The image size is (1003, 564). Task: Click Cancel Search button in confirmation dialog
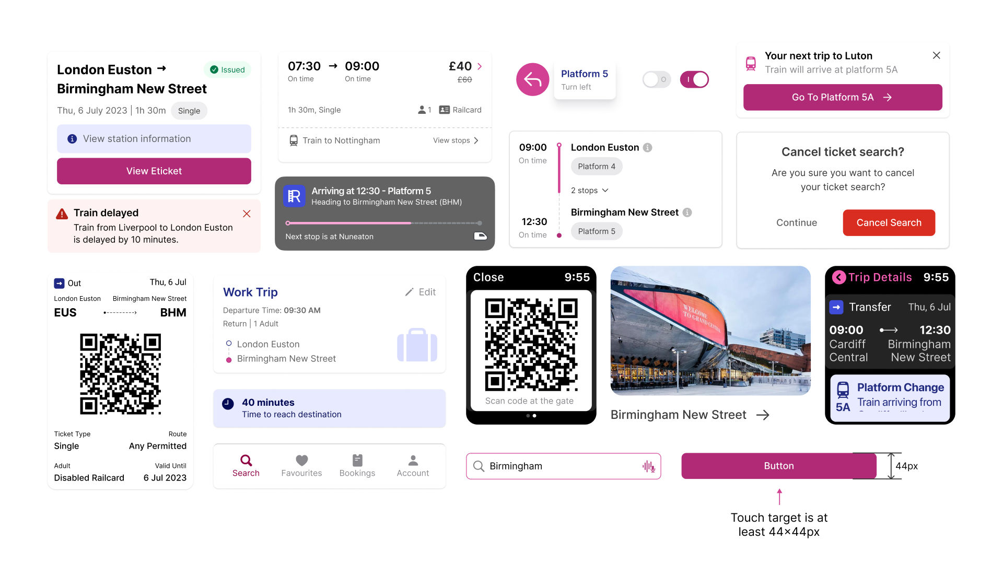click(x=889, y=222)
